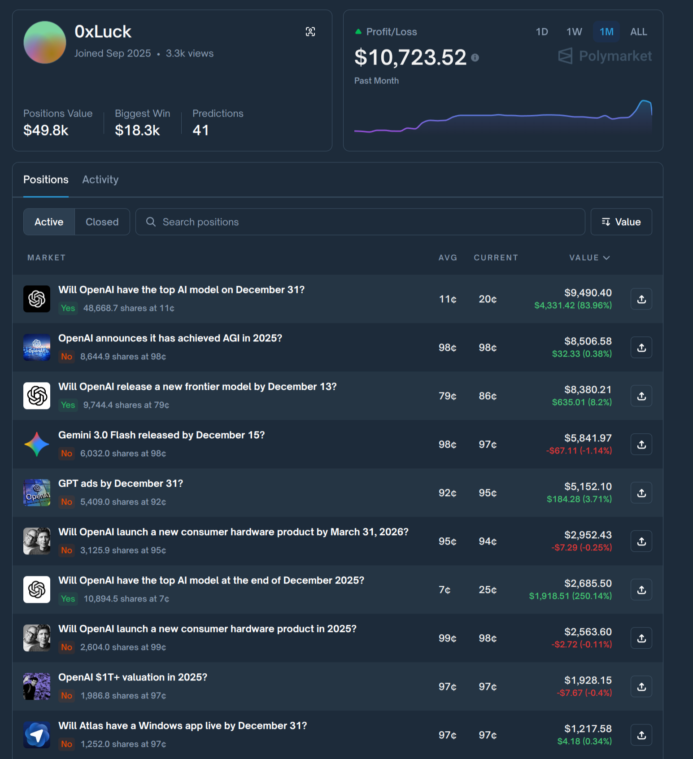Share the 'top AI model on December 31' position
Viewport: 693px width, 759px height.
pyautogui.click(x=641, y=299)
